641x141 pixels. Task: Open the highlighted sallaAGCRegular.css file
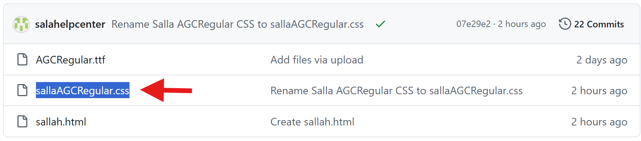83,90
